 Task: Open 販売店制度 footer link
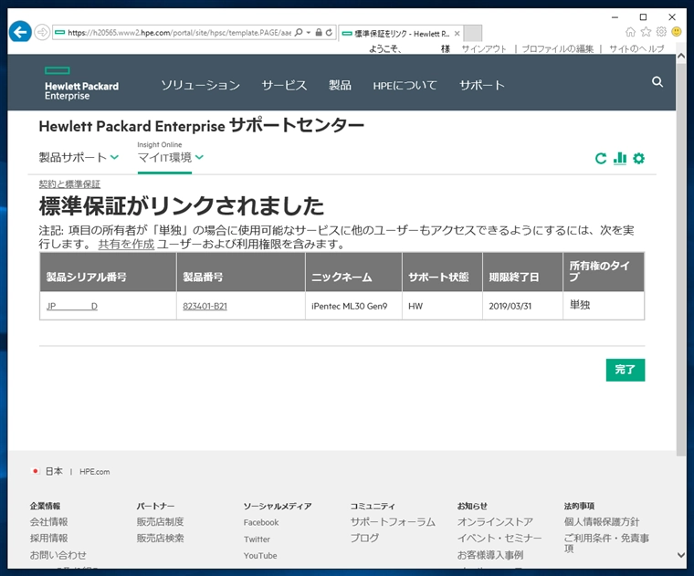(x=160, y=522)
